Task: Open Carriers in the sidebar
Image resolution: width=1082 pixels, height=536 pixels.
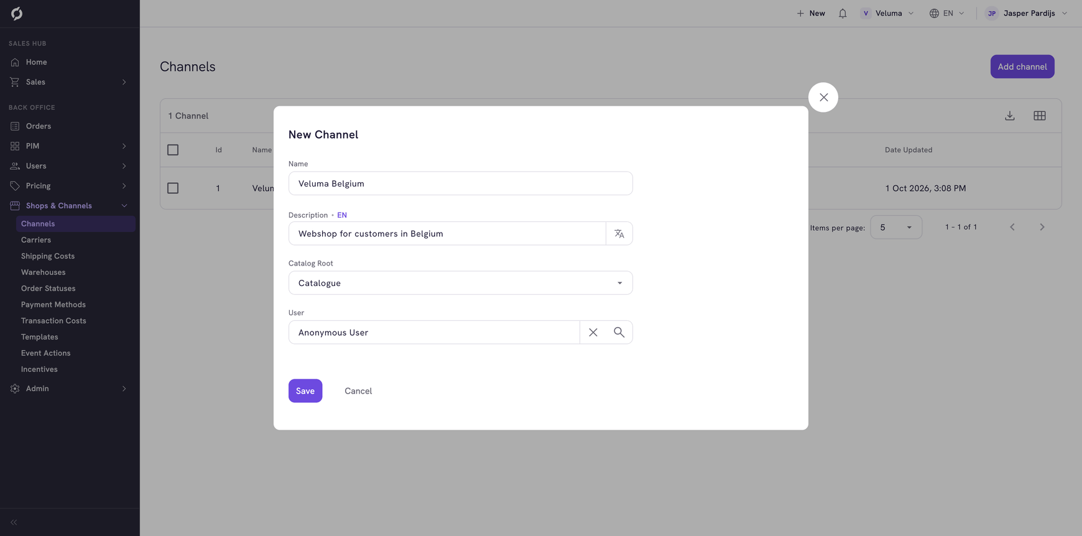Action: click(36, 240)
